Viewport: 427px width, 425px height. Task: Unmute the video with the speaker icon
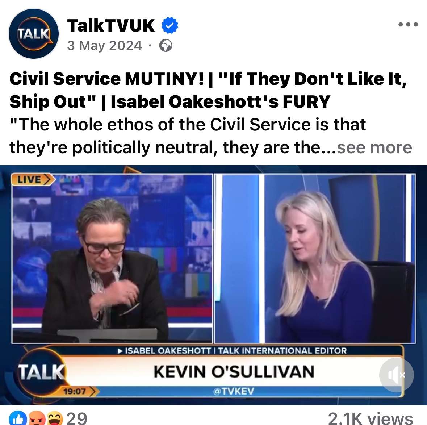[x=397, y=375]
